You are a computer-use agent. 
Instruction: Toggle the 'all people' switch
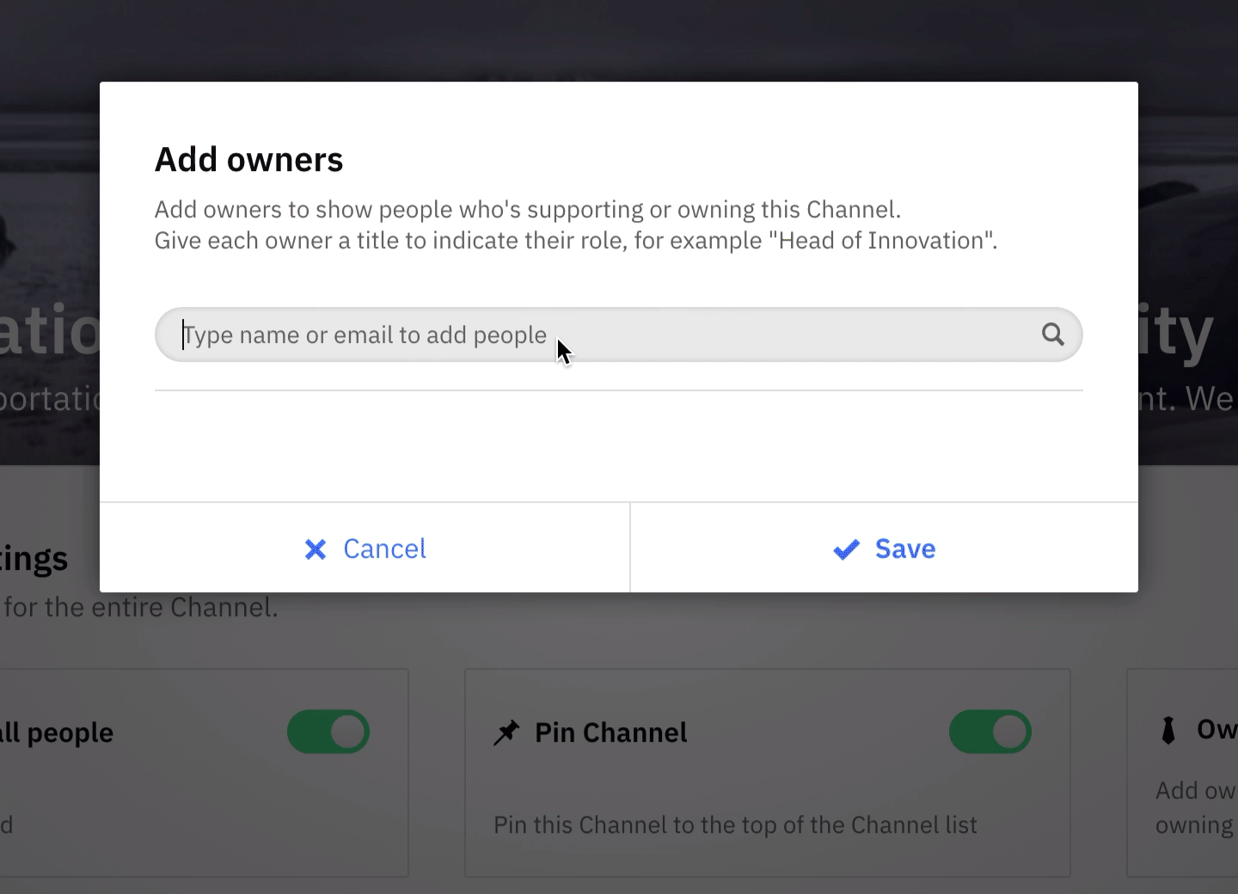coord(328,732)
